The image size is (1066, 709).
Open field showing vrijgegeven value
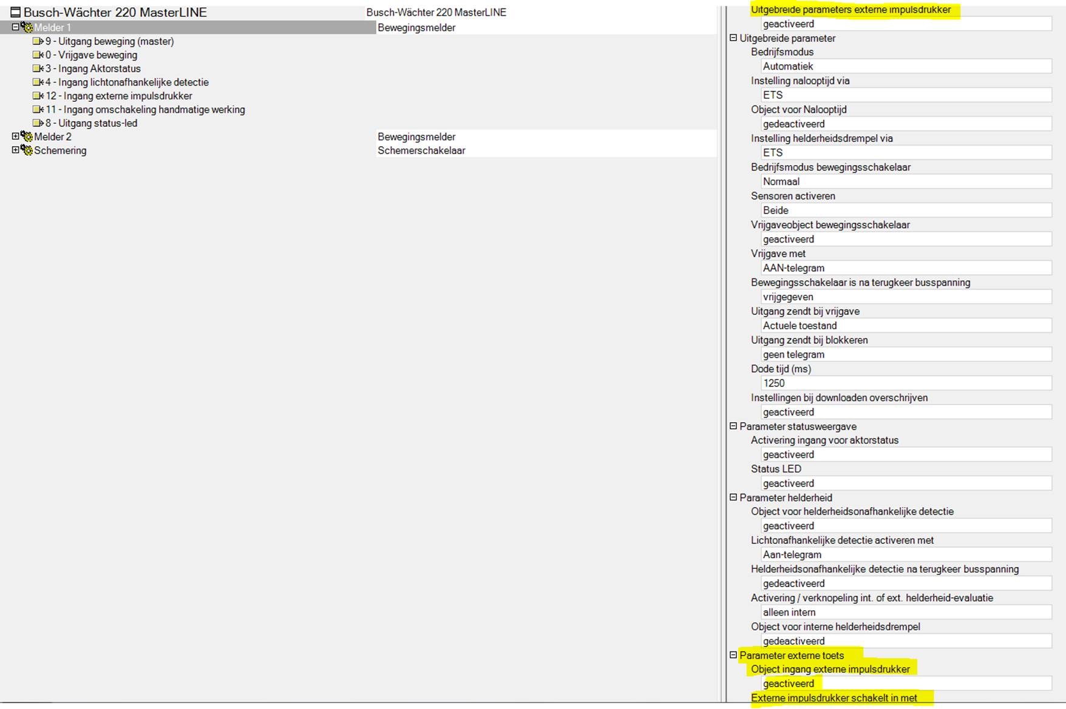pos(906,297)
